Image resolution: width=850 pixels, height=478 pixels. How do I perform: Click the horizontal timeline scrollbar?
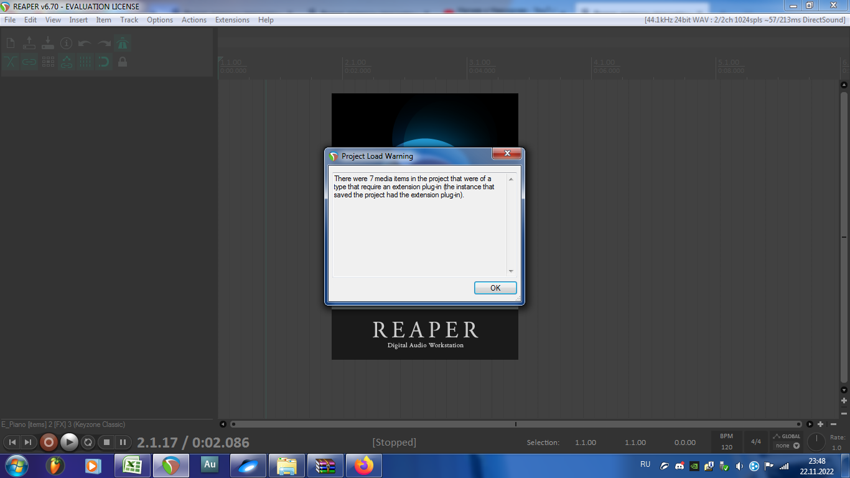pos(516,424)
